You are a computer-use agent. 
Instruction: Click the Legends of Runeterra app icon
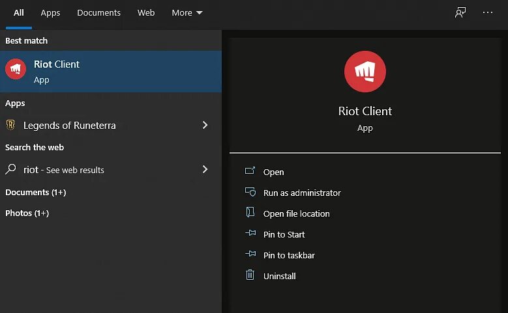pyautogui.click(x=11, y=125)
